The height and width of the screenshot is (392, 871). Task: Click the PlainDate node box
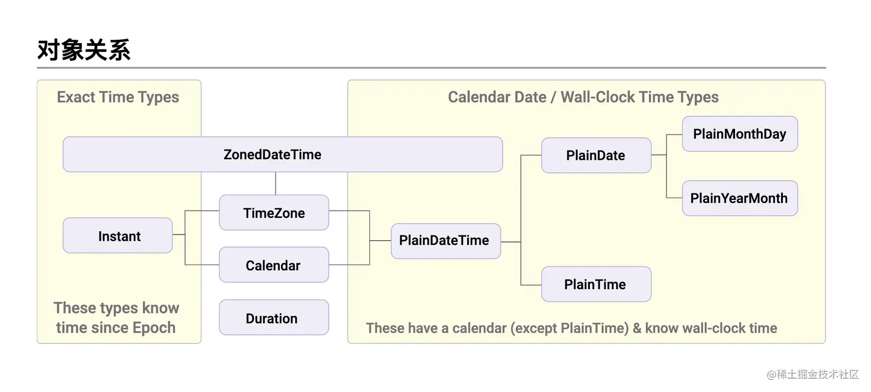pyautogui.click(x=596, y=155)
